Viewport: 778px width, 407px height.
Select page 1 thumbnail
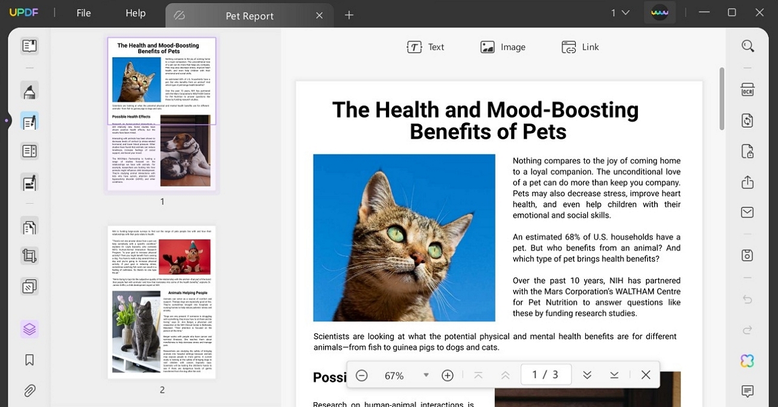tap(162, 114)
